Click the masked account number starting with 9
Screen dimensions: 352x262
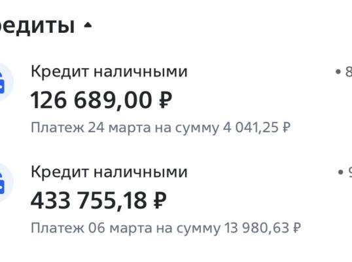pos(345,172)
